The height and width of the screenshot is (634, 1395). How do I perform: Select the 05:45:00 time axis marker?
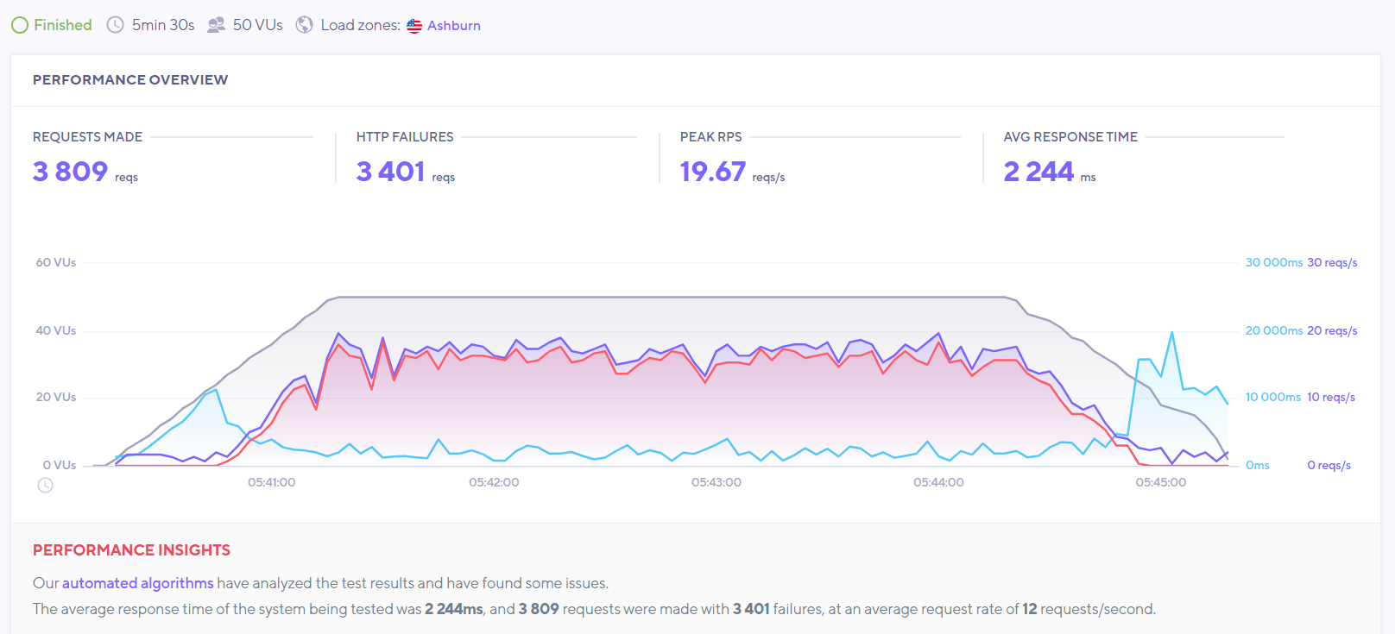[1160, 482]
